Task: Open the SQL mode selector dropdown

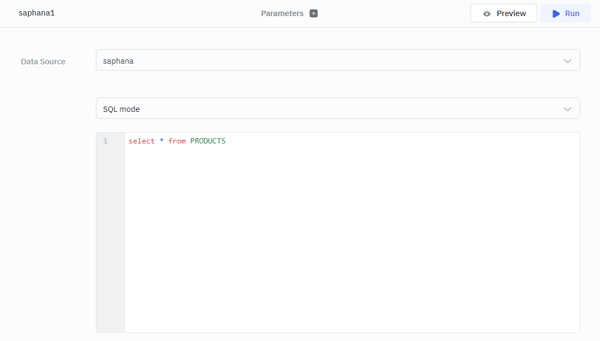Action: (337, 109)
